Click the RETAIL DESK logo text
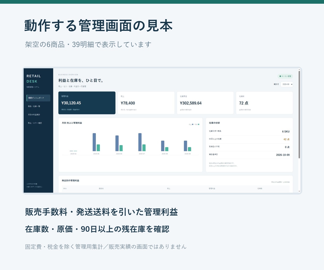Viewport: 324px width, 270px height. tap(34, 79)
